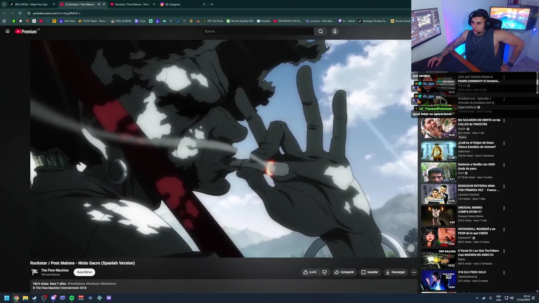Mute the playing Rockstar tab via speaker icon
This screenshot has height=303, width=539.
pyautogui.click(x=99, y=4)
